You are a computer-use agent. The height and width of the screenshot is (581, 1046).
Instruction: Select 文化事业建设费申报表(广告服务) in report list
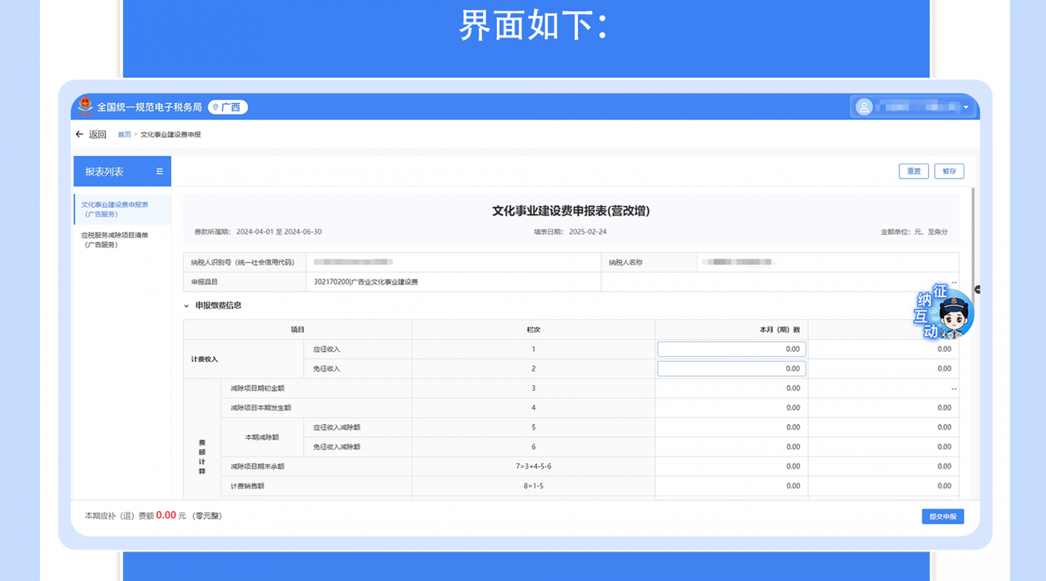point(115,209)
